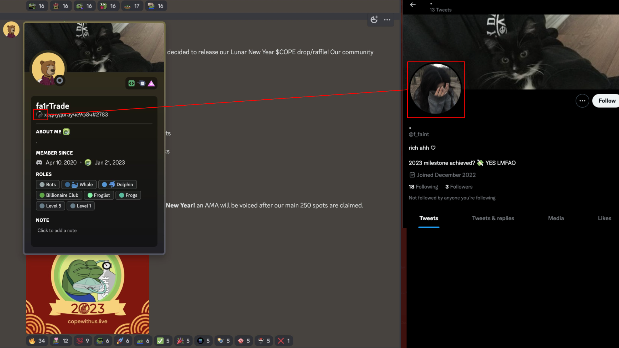This screenshot has height=348, width=619.
Task: Click the Whale role color dot
Action: pyautogui.click(x=68, y=185)
